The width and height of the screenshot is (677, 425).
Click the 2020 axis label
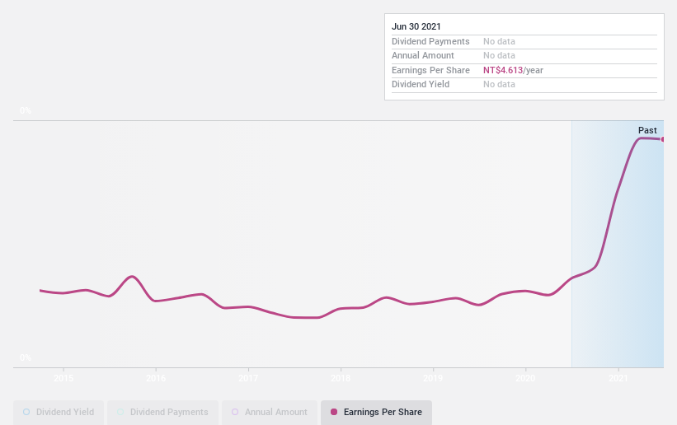525,378
